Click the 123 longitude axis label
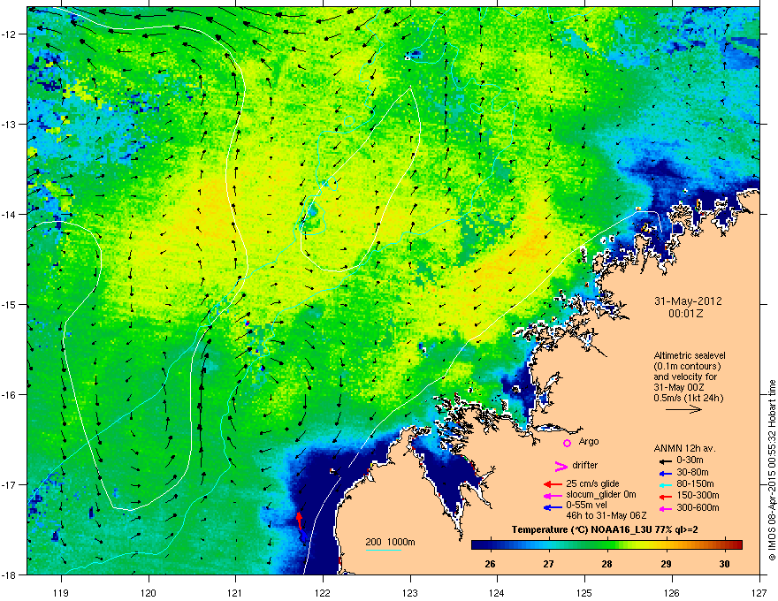The image size is (778, 601). [410, 592]
